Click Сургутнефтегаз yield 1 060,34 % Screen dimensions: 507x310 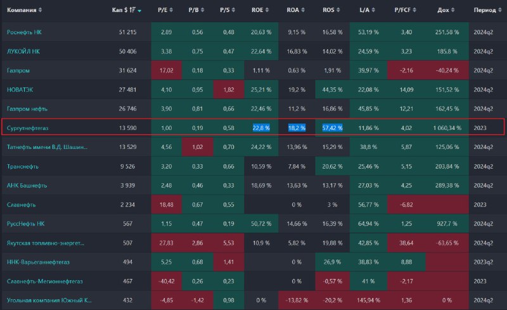tap(447, 128)
